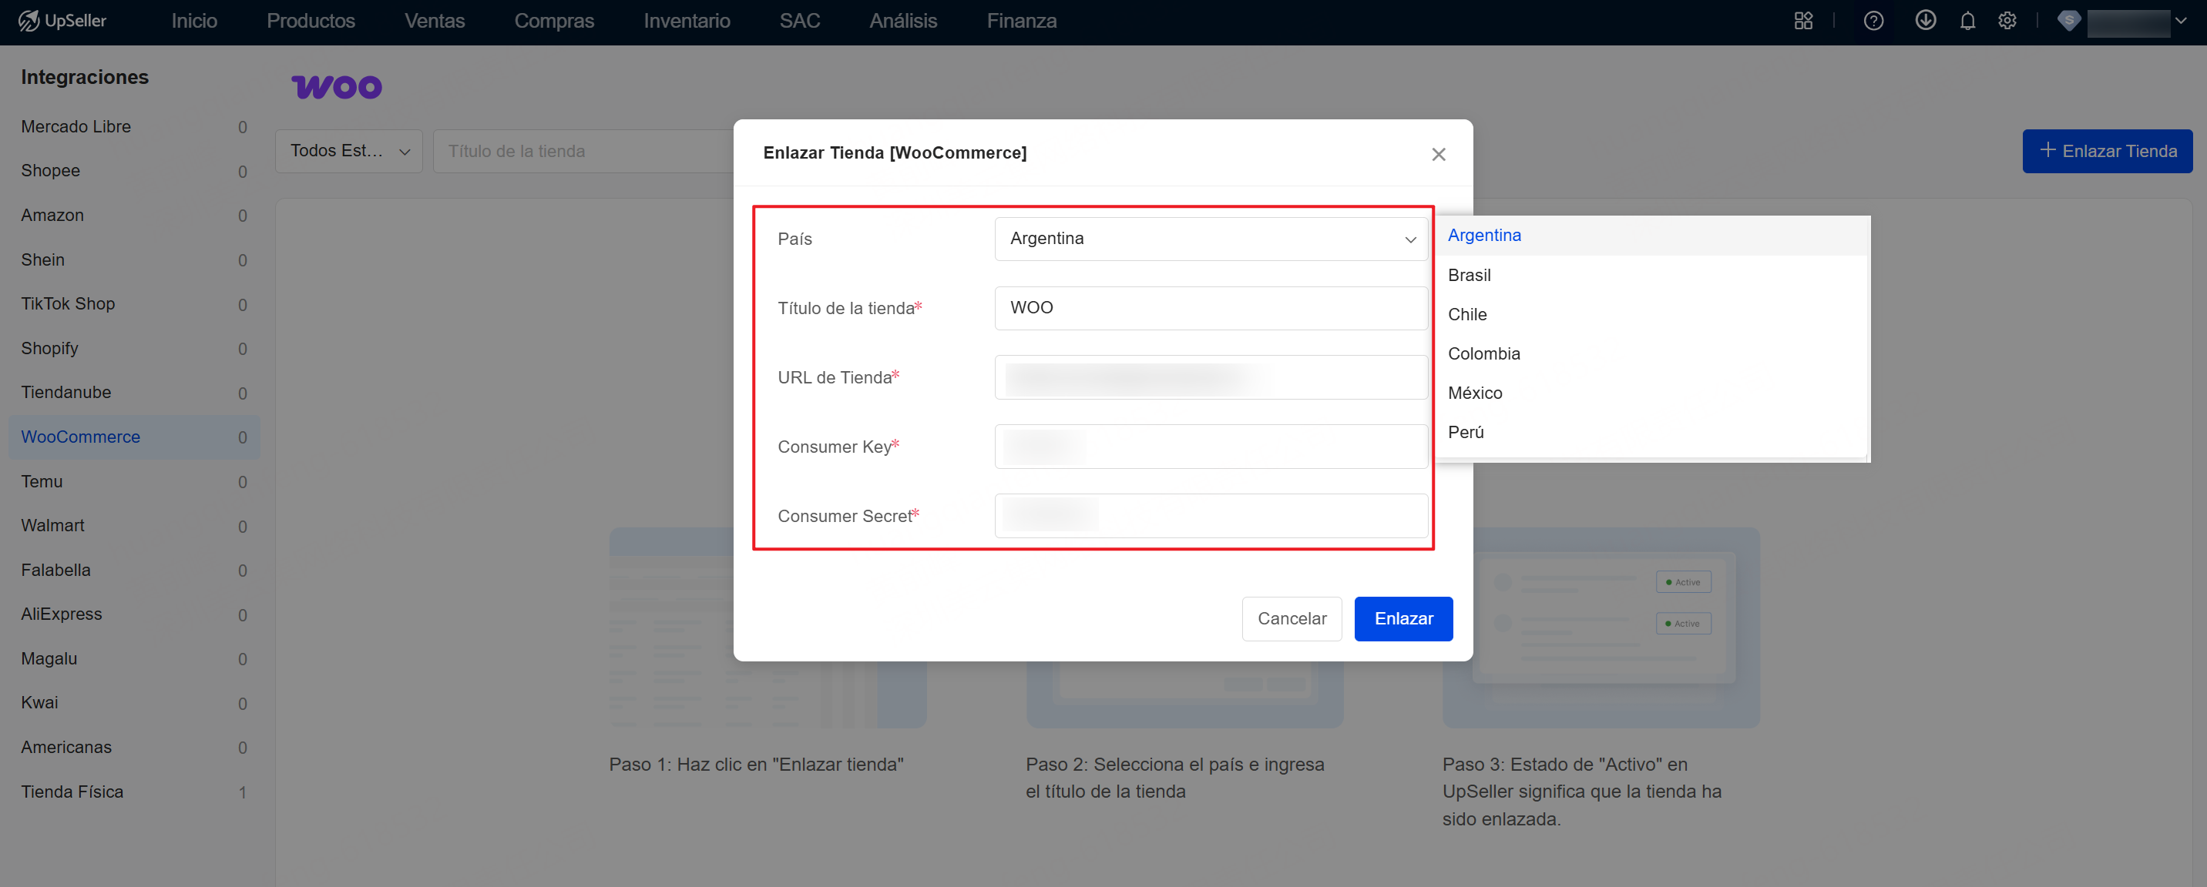Open the Todos Est… status filter
The width and height of the screenshot is (2207, 887).
point(349,151)
